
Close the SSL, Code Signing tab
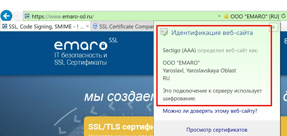pyautogui.click(x=87, y=26)
